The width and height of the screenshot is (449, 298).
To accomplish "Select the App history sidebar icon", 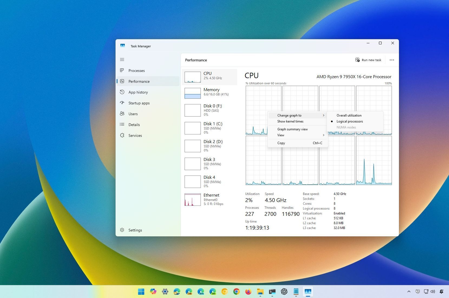I will [123, 92].
